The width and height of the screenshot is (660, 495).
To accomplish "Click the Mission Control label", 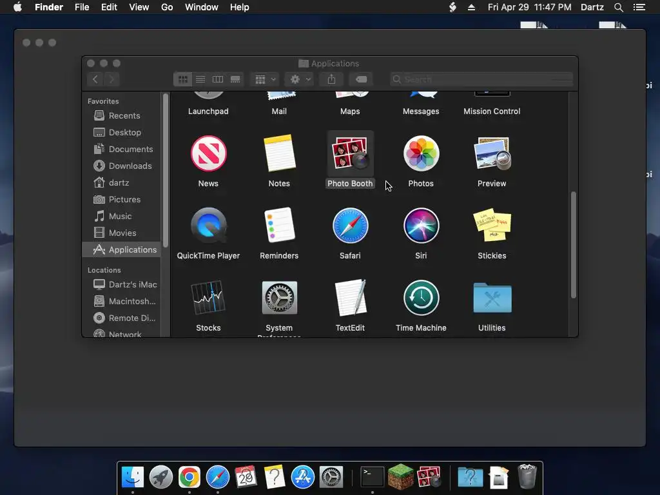I will (x=492, y=112).
